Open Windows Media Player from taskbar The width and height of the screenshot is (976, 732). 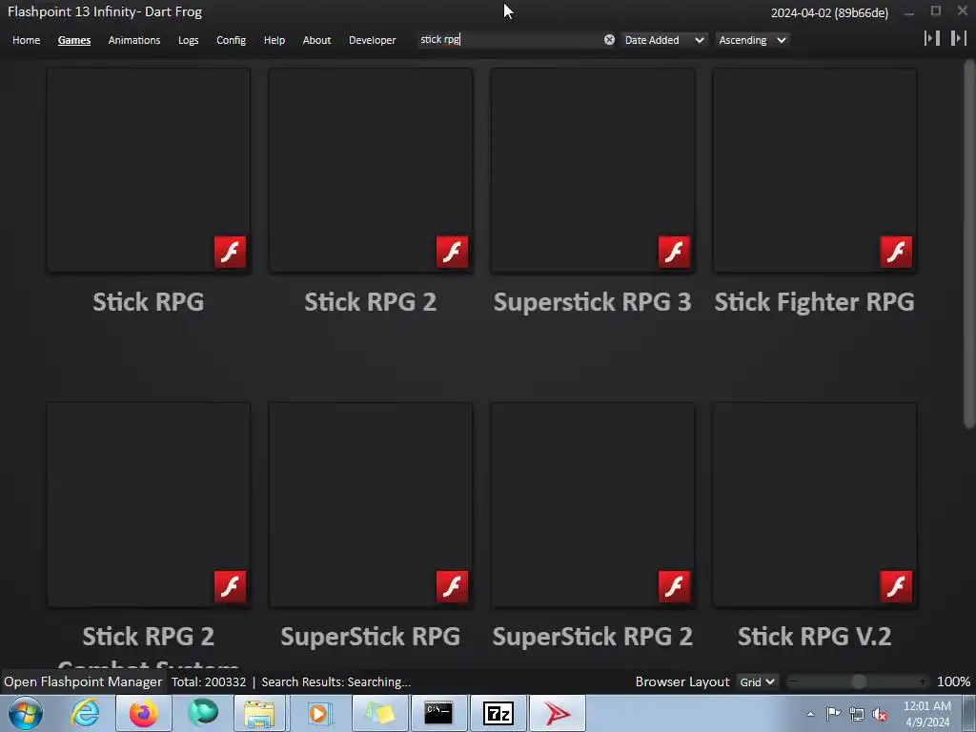(x=318, y=714)
